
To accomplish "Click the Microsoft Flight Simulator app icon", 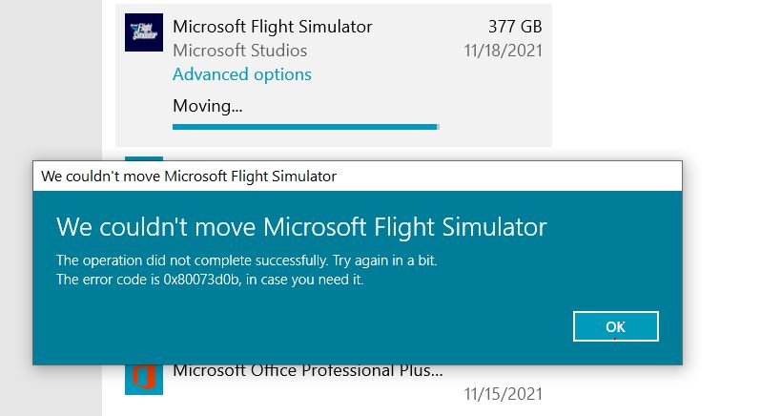I will pos(144,31).
